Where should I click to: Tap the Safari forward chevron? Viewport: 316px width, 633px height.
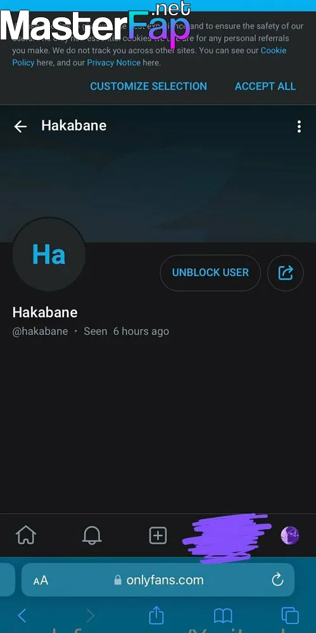click(90, 616)
